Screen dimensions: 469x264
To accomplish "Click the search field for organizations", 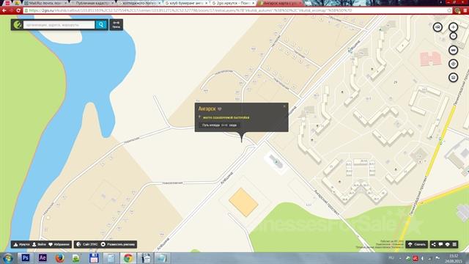I will click(59, 24).
